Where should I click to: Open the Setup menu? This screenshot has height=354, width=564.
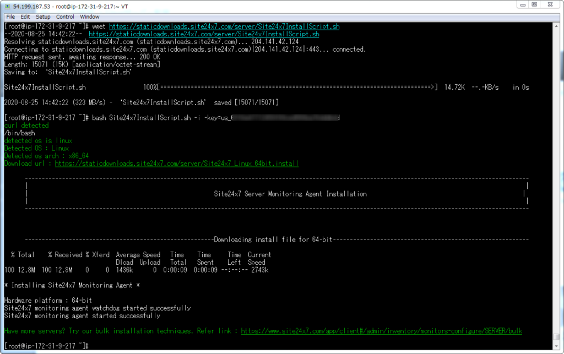click(x=42, y=17)
